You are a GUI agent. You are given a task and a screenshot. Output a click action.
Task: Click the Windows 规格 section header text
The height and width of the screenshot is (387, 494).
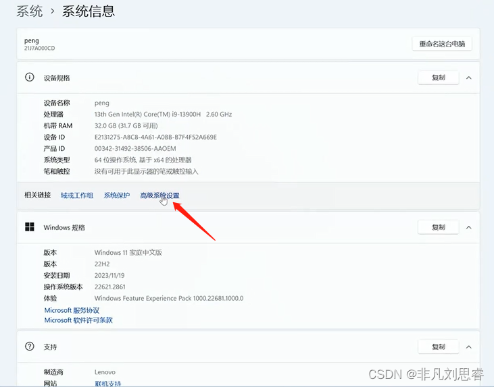[64, 227]
